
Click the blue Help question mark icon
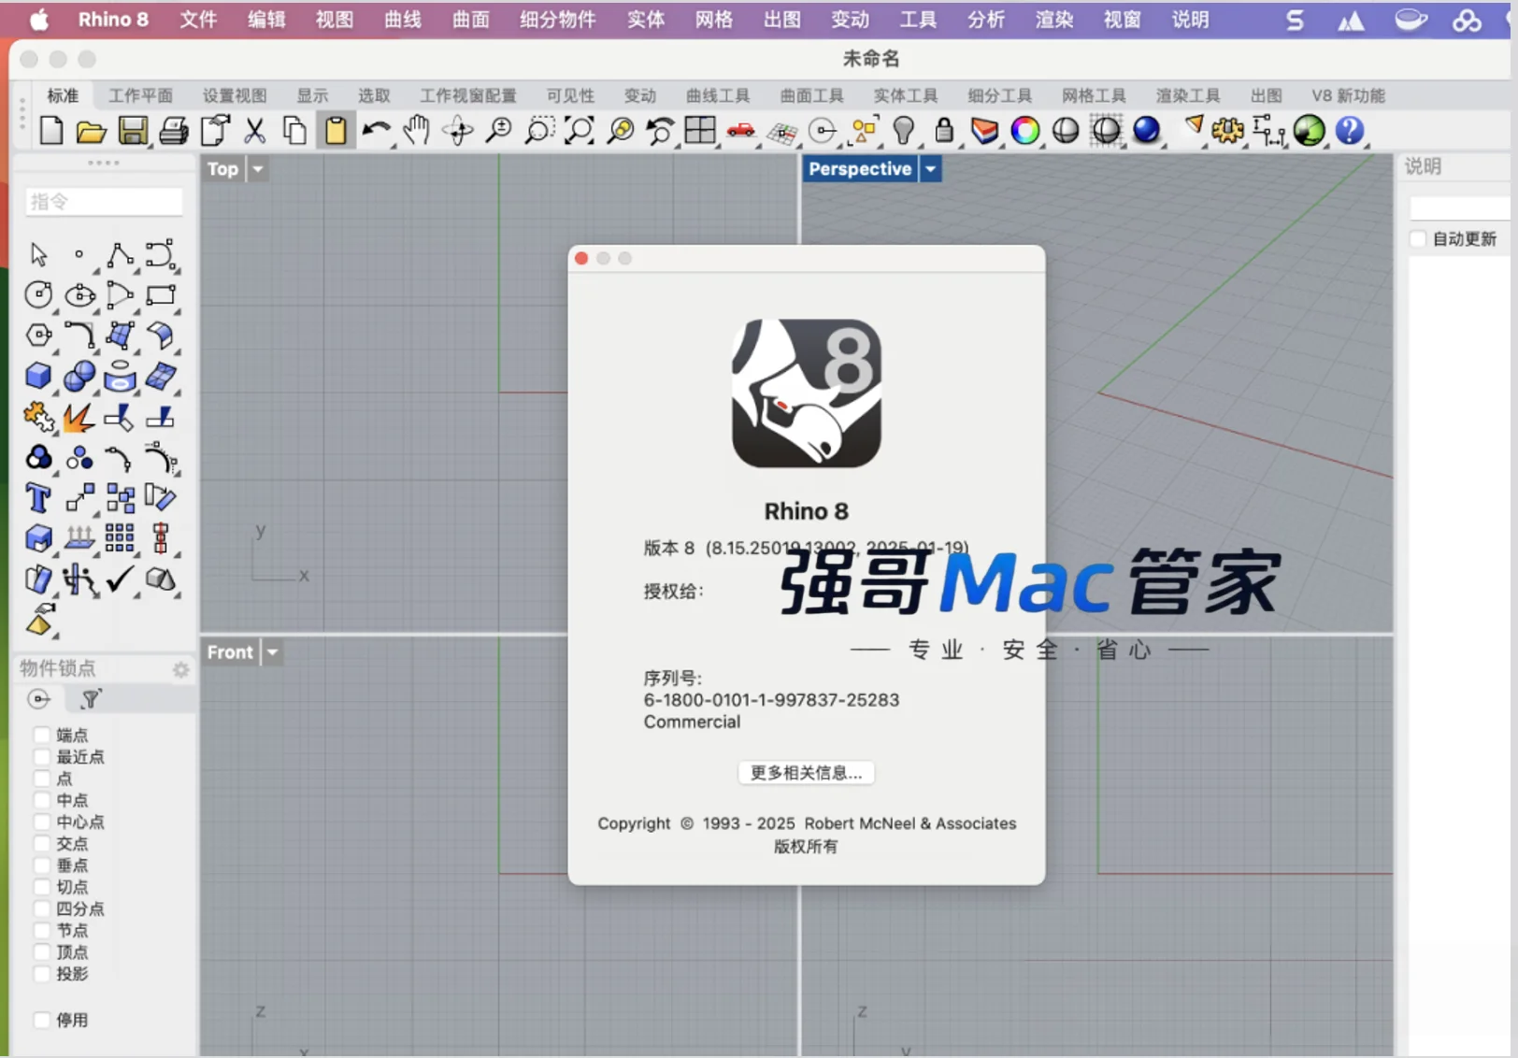(1349, 131)
